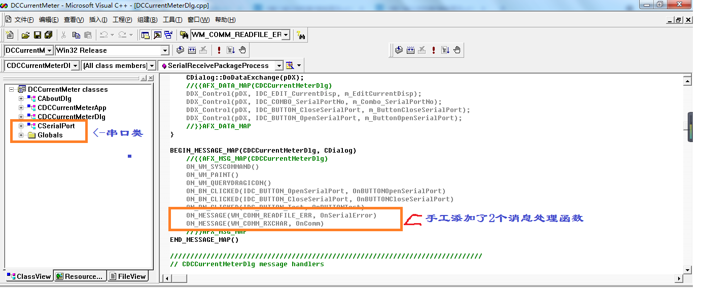Click Build icon beside the Win32 Release dropdown

[x=192, y=50]
